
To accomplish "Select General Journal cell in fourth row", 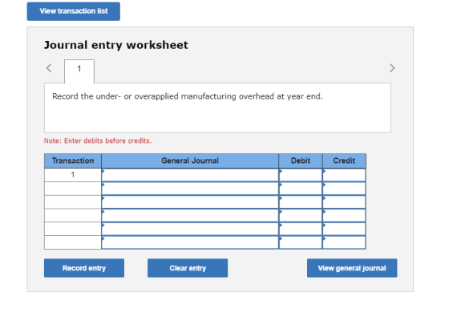I will tap(190, 215).
